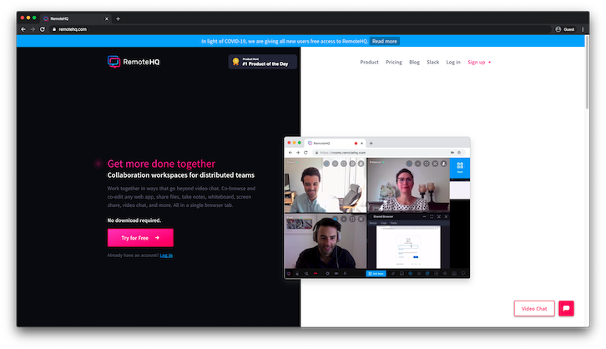Reload the page in the browser
This screenshot has width=606, height=349.
click(x=42, y=29)
